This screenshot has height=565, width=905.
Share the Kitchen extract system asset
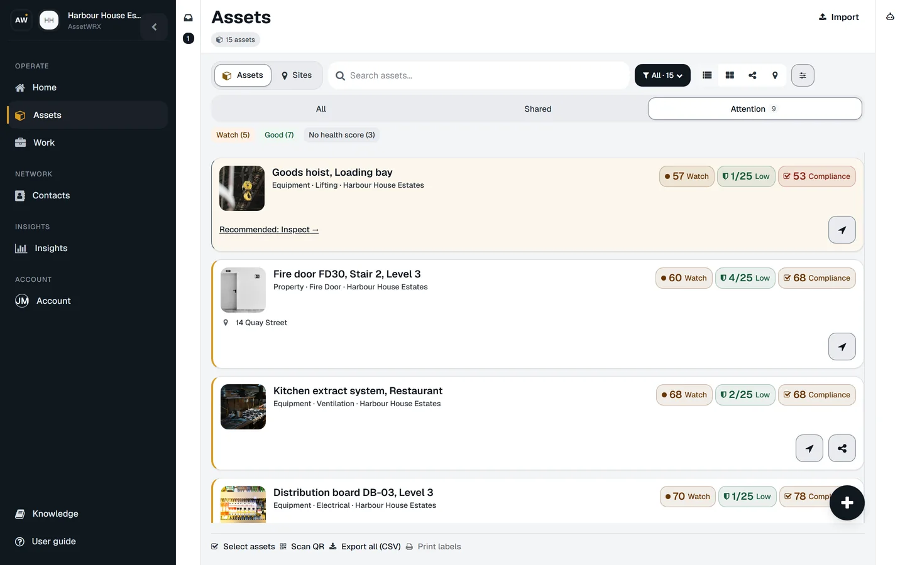pos(842,448)
